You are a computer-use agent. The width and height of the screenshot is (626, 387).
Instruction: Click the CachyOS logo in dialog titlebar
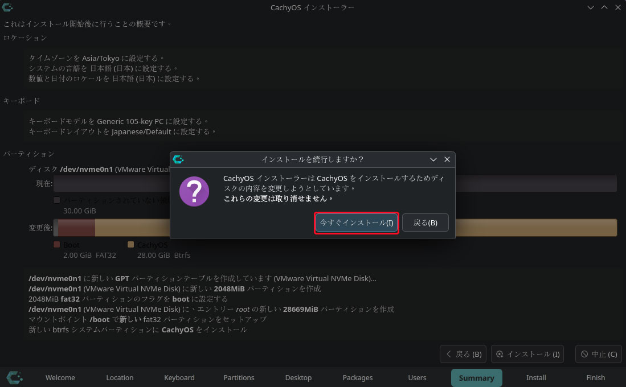point(178,159)
